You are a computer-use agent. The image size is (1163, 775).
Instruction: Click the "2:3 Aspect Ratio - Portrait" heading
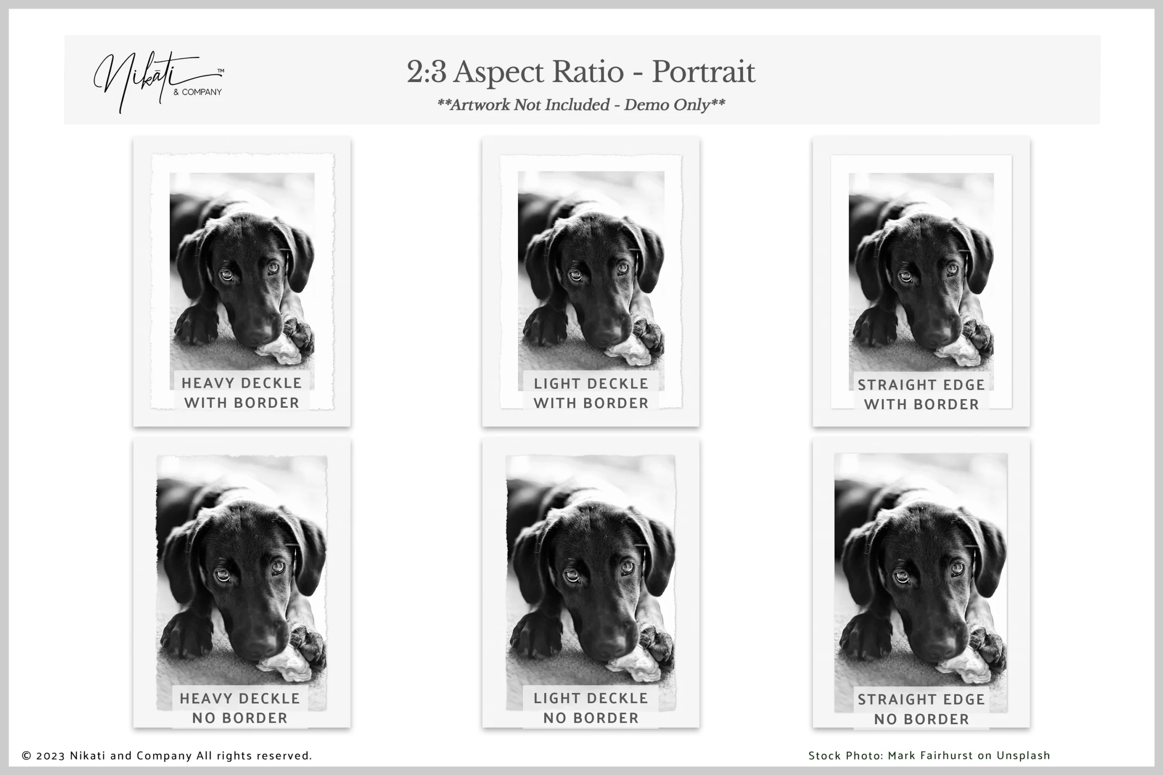point(581,72)
